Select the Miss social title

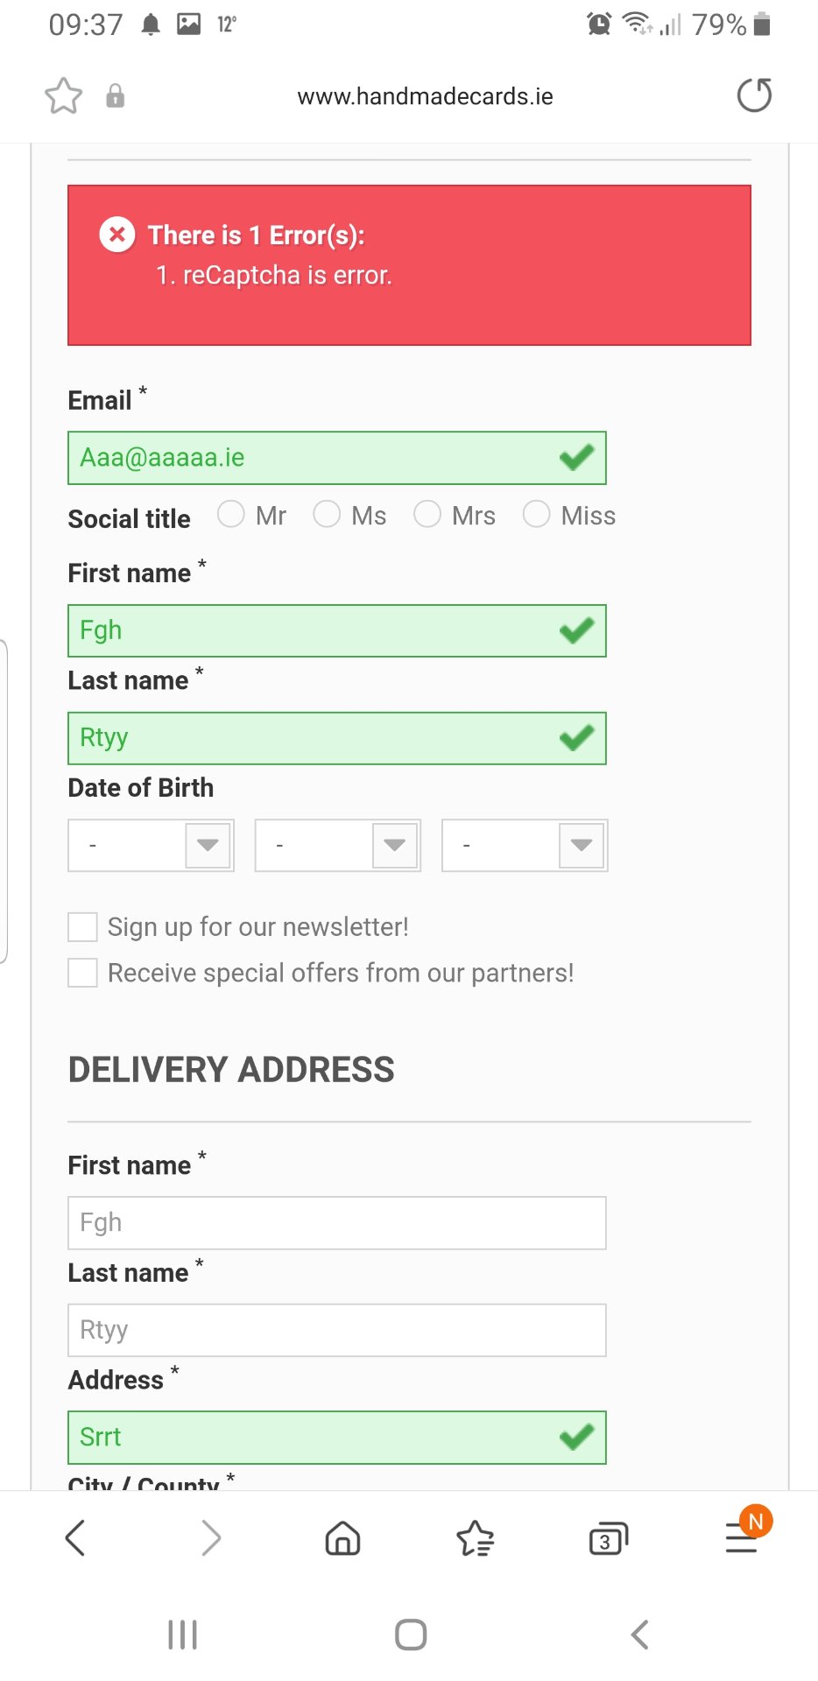(x=536, y=514)
